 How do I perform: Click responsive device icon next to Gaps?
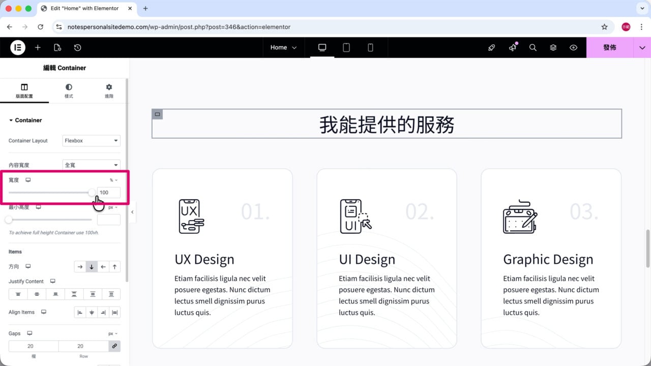29,333
